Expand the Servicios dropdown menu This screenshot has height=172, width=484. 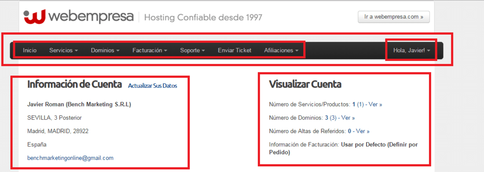click(64, 50)
